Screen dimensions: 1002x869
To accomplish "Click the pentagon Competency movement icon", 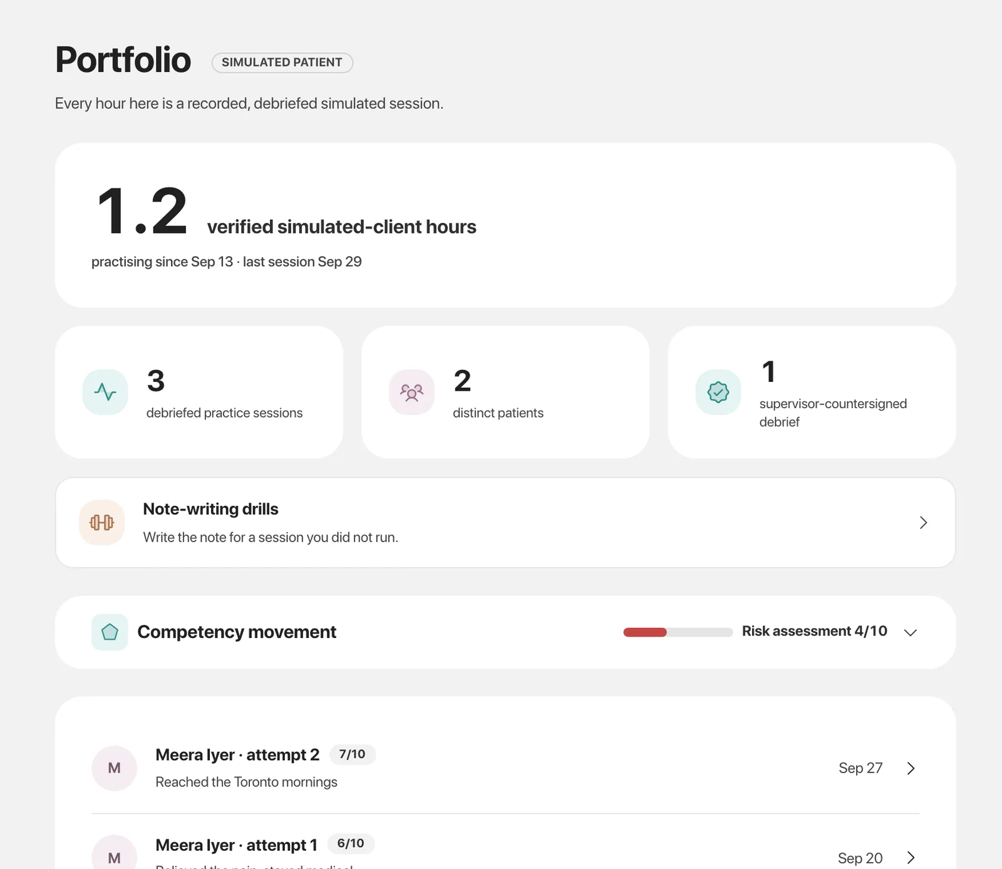I will (110, 632).
